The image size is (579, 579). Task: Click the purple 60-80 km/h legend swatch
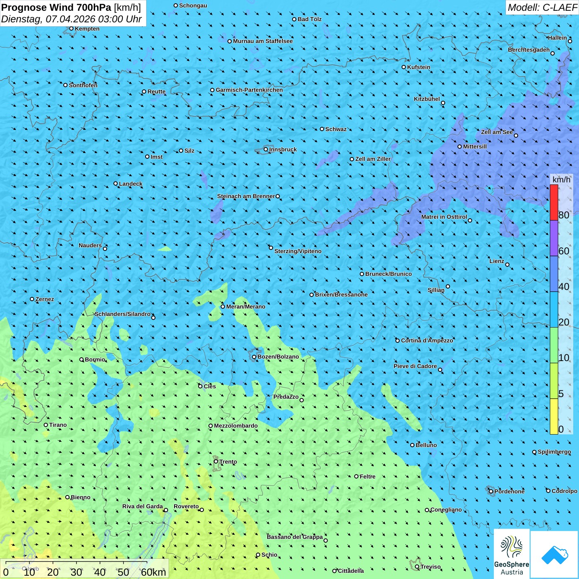click(x=554, y=238)
